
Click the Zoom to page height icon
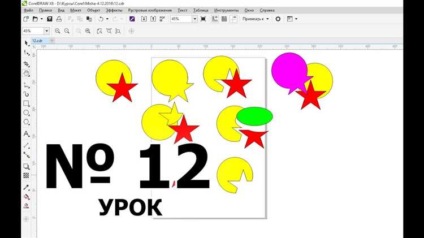pyautogui.click(x=118, y=31)
